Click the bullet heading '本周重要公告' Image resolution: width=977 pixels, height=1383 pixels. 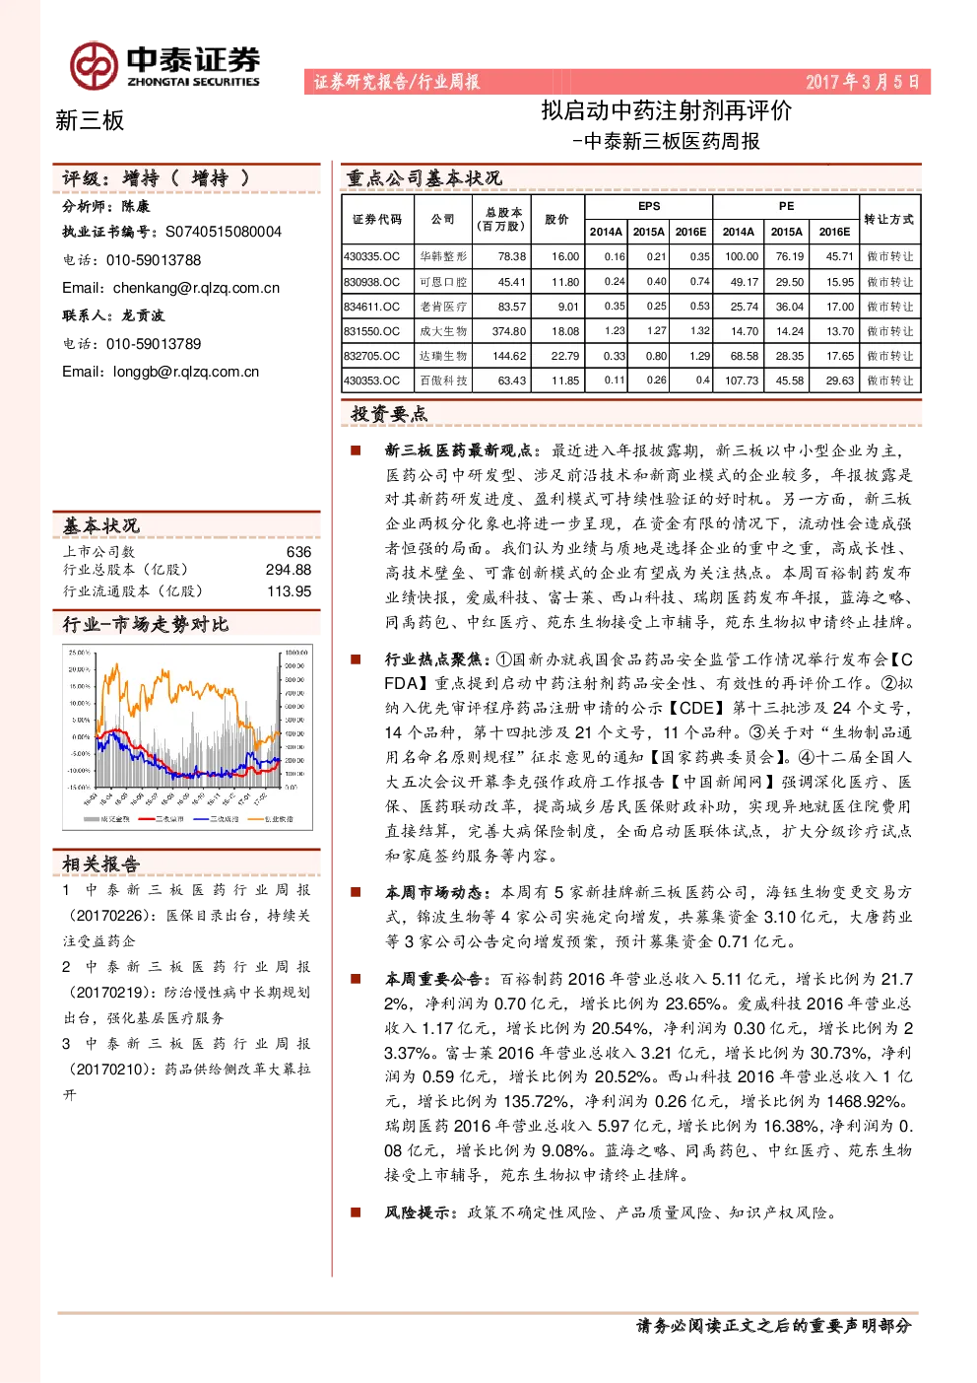tap(434, 979)
